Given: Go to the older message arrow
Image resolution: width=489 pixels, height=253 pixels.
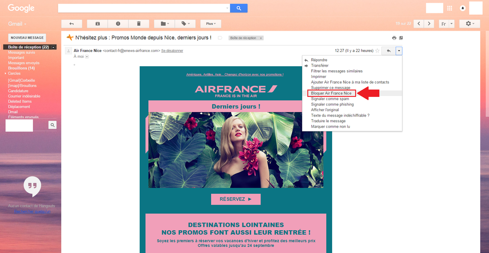Looking at the screenshot, I should tap(429, 24).
